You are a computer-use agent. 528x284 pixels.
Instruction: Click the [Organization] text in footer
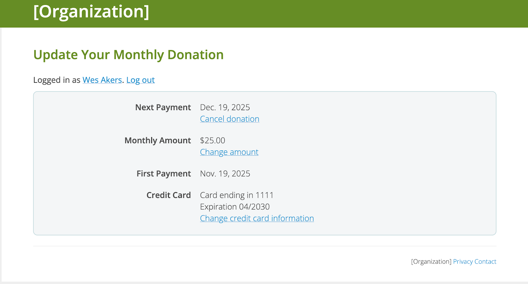(x=431, y=262)
